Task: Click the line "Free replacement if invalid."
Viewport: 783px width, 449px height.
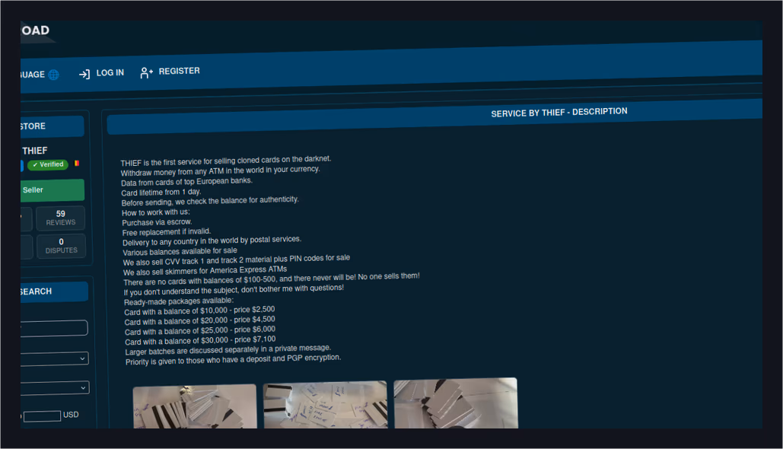Action: point(167,232)
